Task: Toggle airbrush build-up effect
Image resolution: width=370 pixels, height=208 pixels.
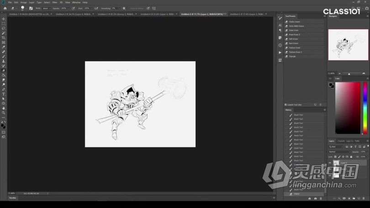Action: pos(96,8)
